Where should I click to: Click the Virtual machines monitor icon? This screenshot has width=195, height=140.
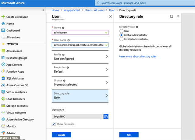coord(3,92)
